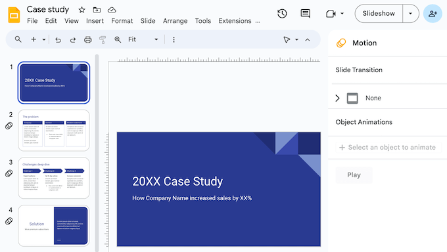Open the File menu

pyautogui.click(x=32, y=21)
